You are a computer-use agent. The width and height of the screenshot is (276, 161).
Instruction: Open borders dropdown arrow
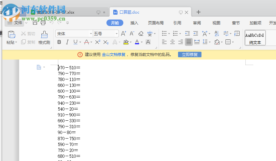[x=233, y=42]
